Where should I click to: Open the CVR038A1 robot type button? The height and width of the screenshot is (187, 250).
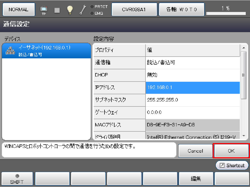click(134, 9)
